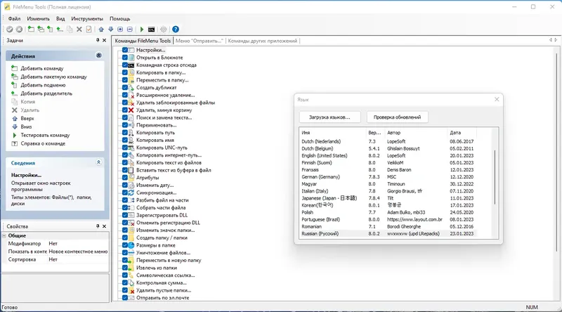This screenshot has height=312, width=562.
Task: Click the Delete X toolbar icon
Action: [79, 30]
